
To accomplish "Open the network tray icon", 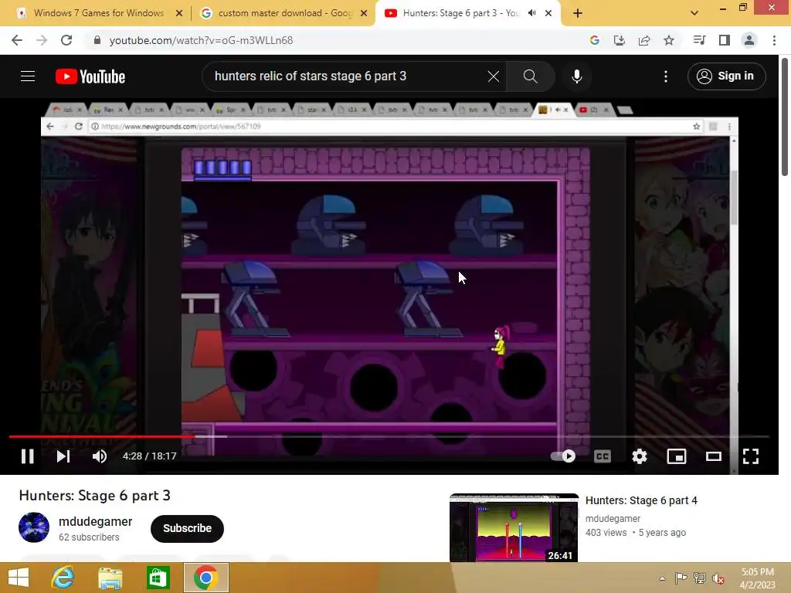I will [x=699, y=578].
